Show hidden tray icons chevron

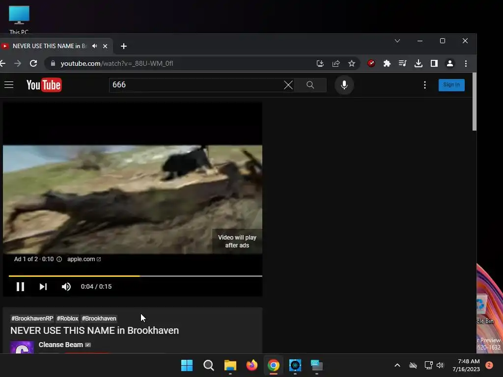click(x=397, y=365)
